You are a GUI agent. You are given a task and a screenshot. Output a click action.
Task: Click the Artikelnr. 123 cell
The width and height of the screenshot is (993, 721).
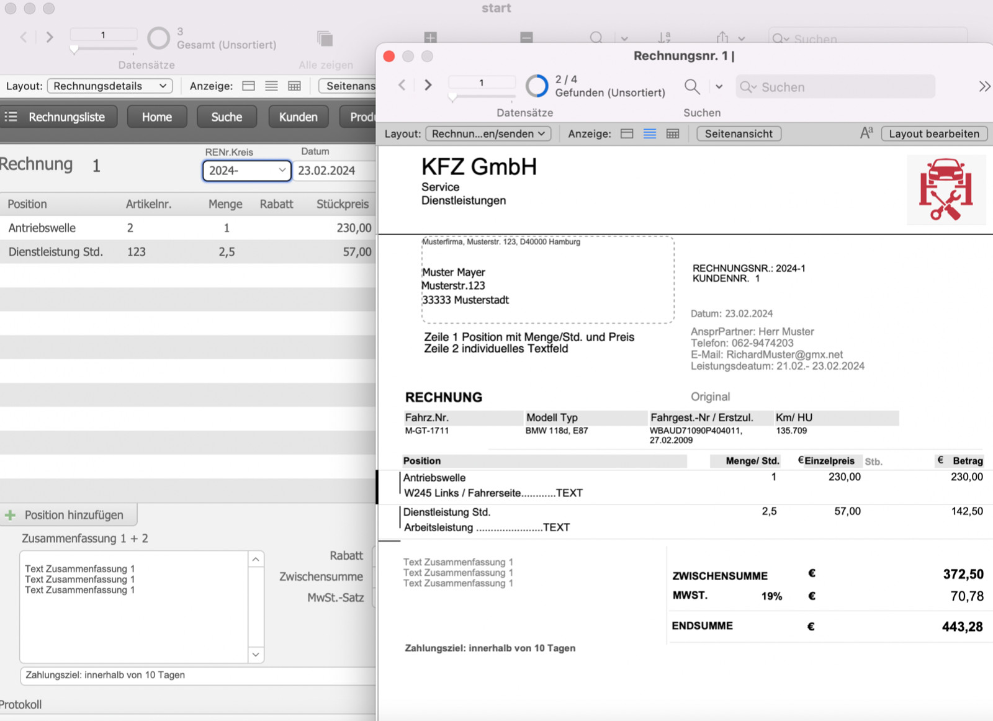tap(137, 252)
